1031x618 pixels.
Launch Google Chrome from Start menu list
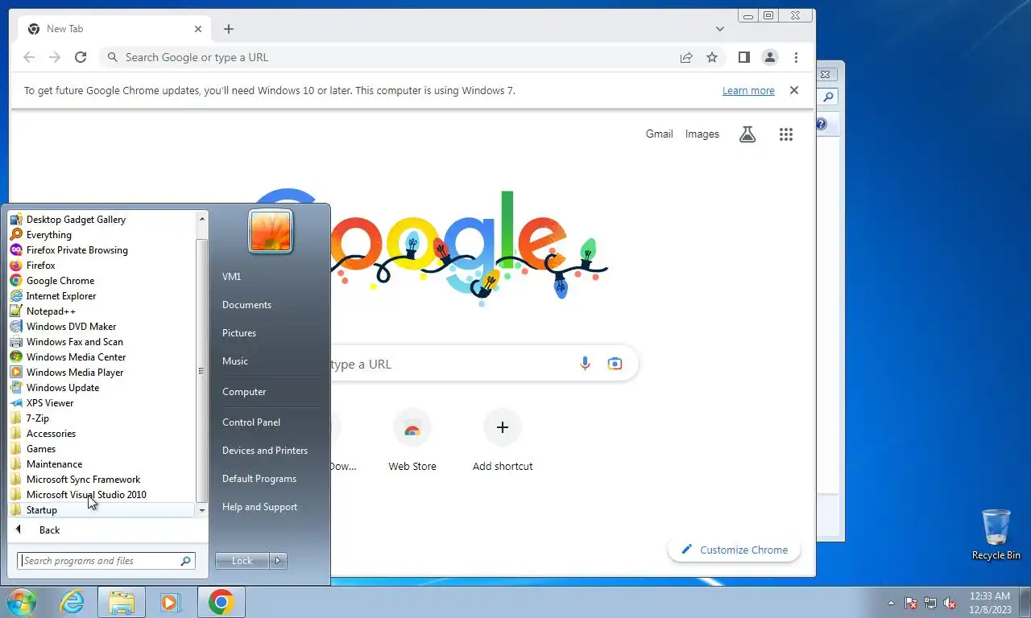pyautogui.click(x=102, y=281)
